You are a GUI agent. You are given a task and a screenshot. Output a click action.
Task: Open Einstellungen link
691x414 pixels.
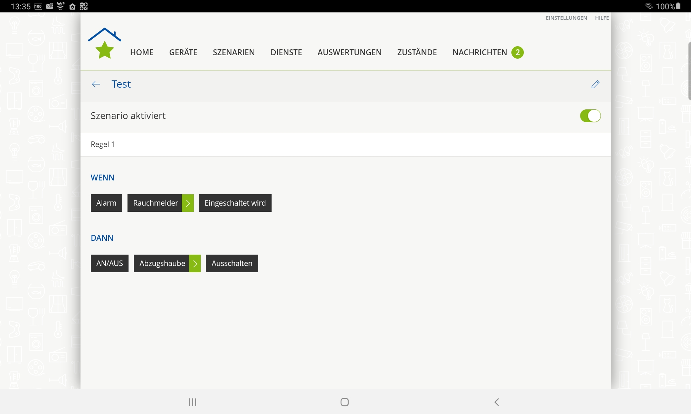(566, 18)
